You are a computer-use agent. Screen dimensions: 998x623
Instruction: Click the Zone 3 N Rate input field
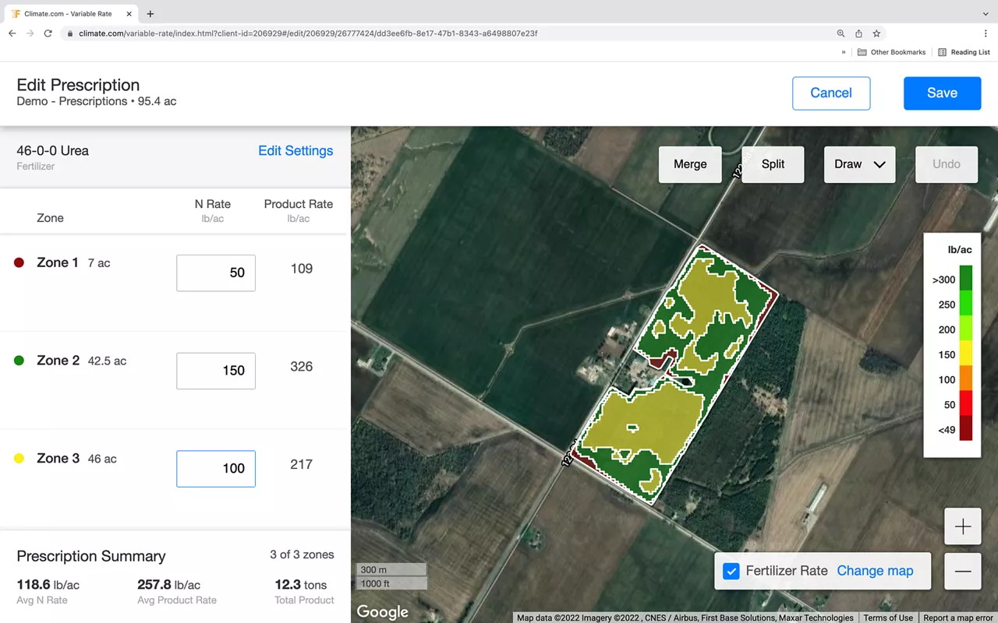(216, 469)
